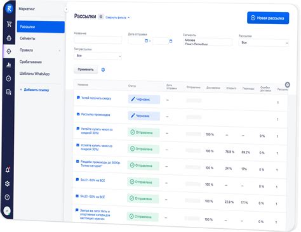Click into the Название filter field
This screenshot has height=232, width=301.
click(98, 40)
